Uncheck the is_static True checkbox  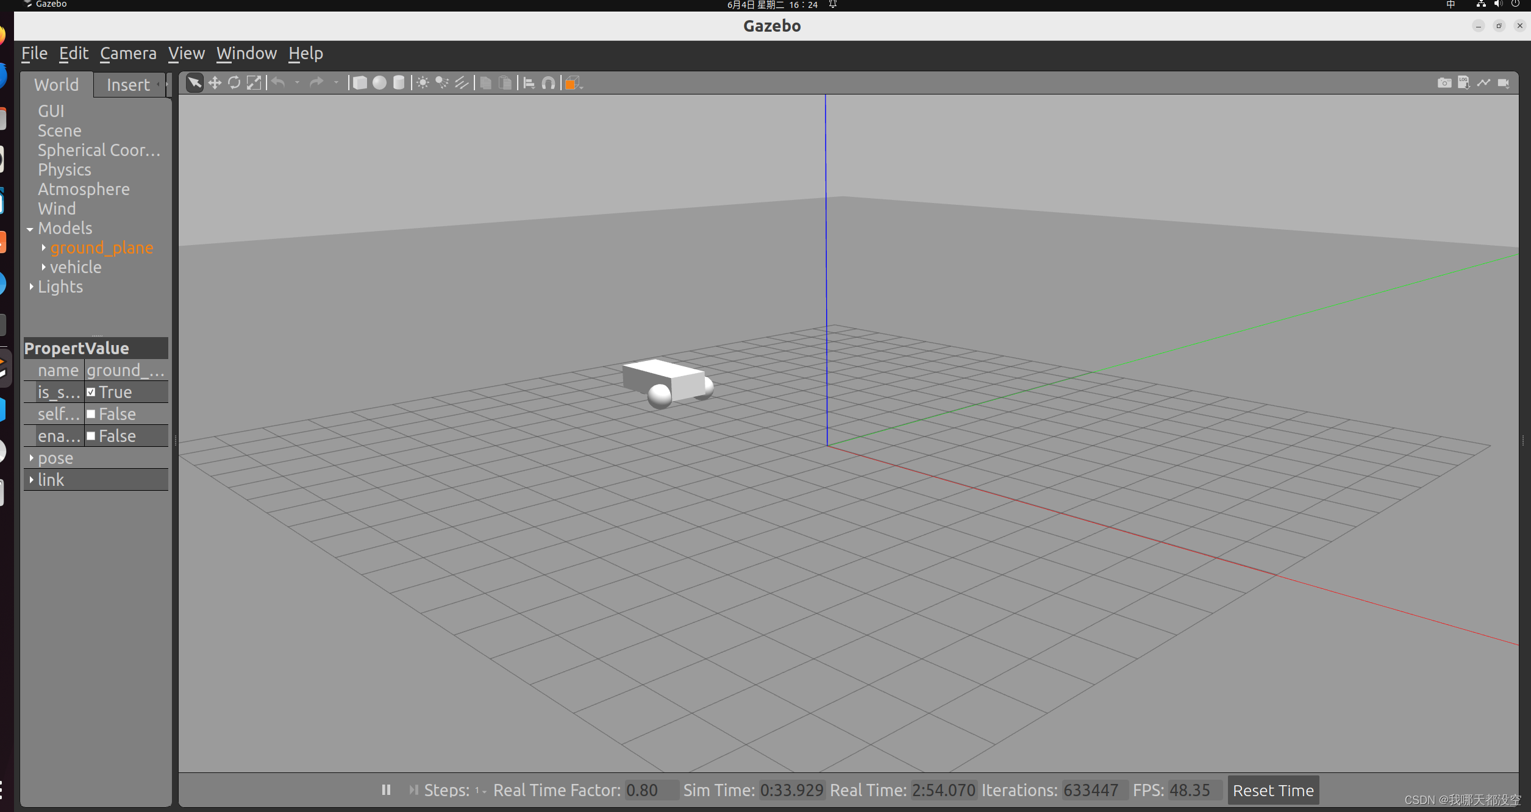coord(91,393)
